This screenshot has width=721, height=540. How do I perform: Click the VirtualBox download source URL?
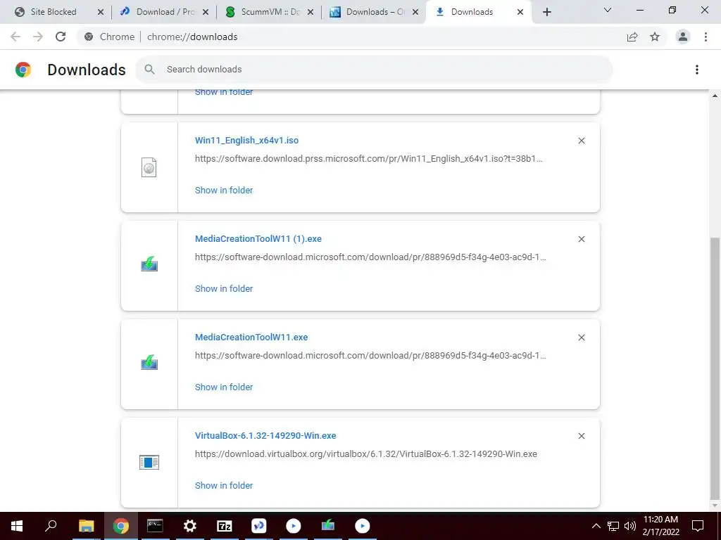pyautogui.click(x=365, y=454)
